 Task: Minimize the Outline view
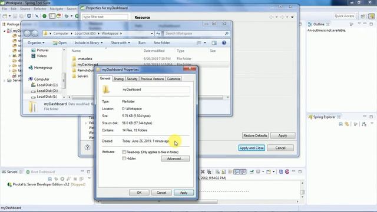click(x=365, y=24)
